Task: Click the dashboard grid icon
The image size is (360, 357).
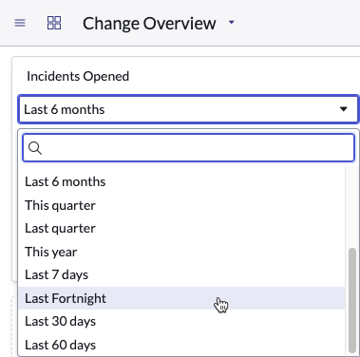Action: (54, 23)
